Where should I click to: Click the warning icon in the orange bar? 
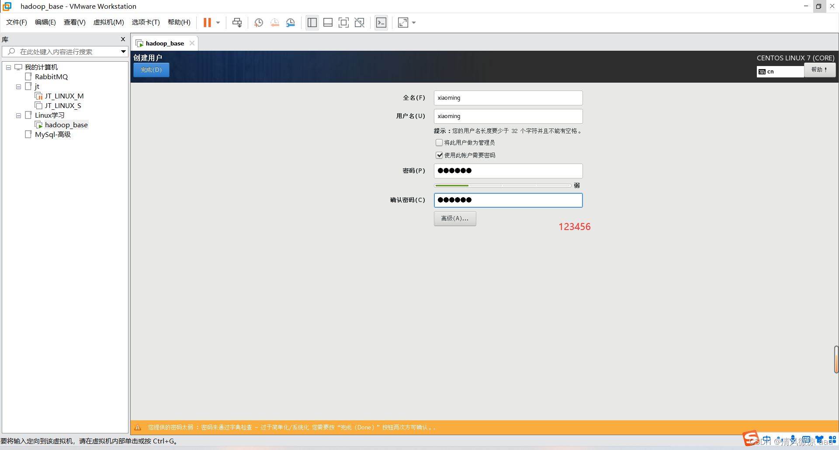pyautogui.click(x=138, y=428)
